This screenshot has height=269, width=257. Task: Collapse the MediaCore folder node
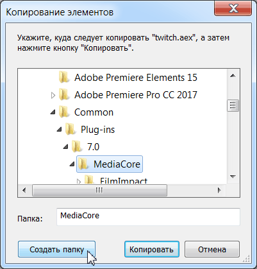tap(72, 164)
